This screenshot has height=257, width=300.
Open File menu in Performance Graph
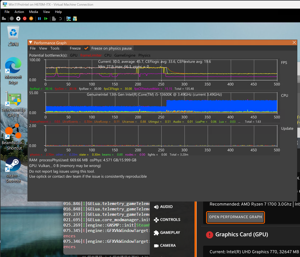33,48
